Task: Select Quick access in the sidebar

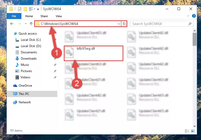Action: tap(28, 33)
